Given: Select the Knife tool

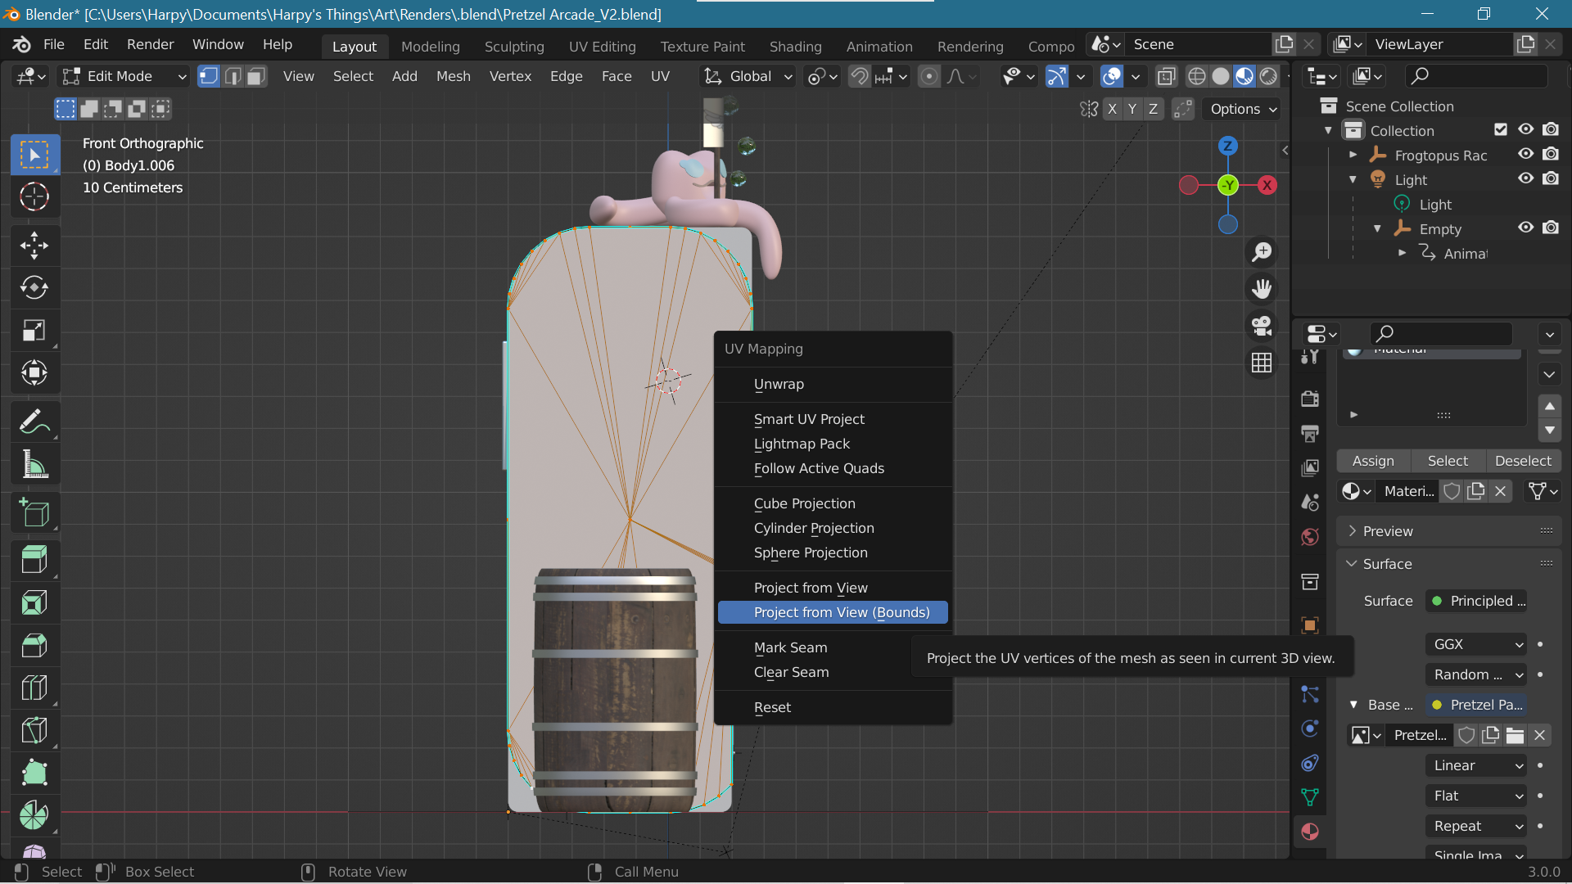Looking at the screenshot, I should 34,730.
